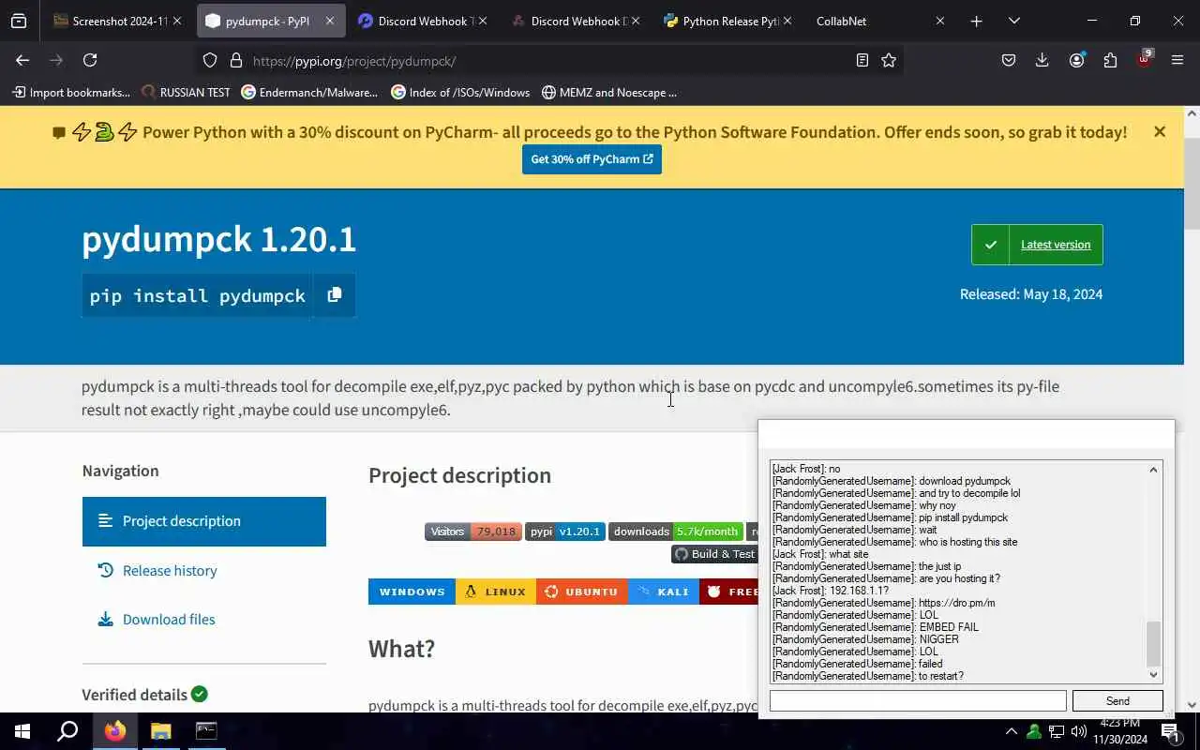The image size is (1200, 750).
Task: Open Firefox account menu
Action: [x=1076, y=60]
